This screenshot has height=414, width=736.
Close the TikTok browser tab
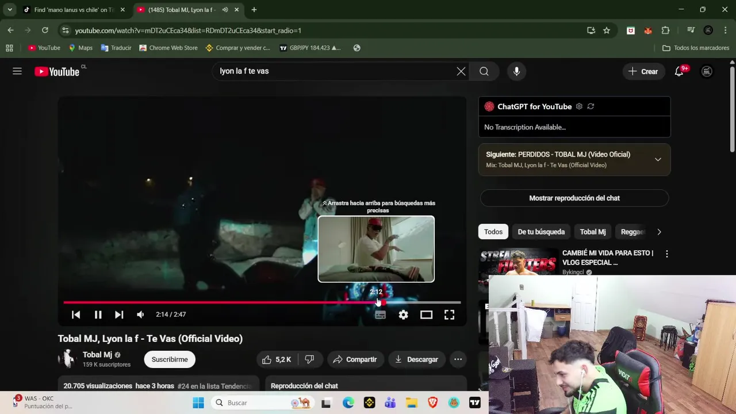(x=122, y=10)
